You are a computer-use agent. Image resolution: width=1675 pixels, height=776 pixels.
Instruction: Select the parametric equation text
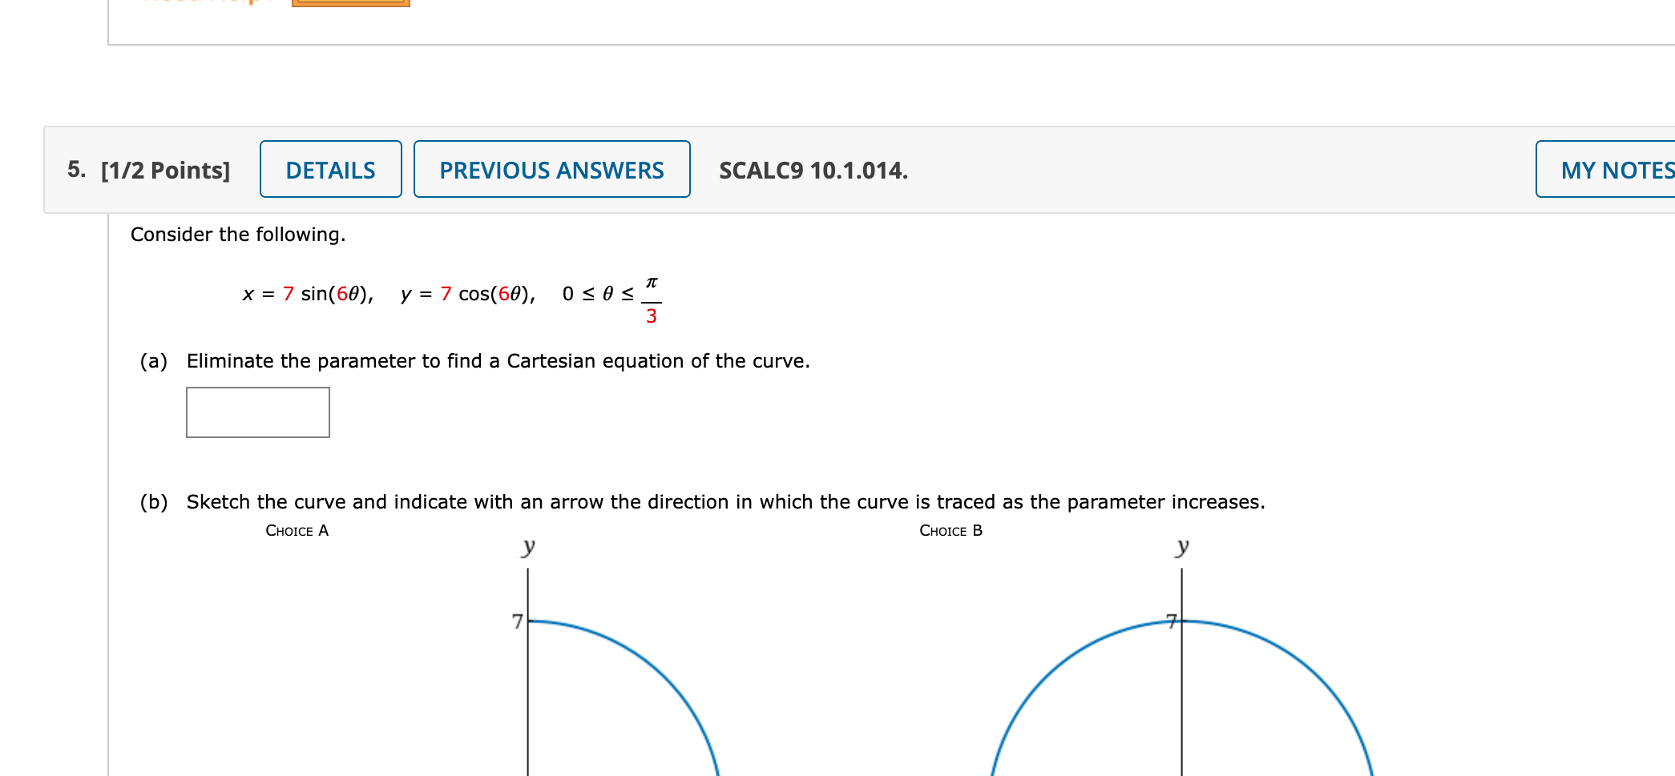click(x=449, y=296)
